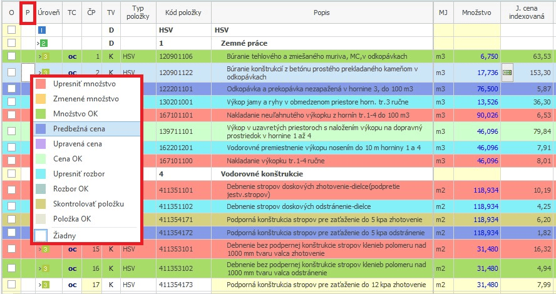Click the oc icon in row 411354173
Viewport: 556px width, 294px height.
(x=72, y=285)
